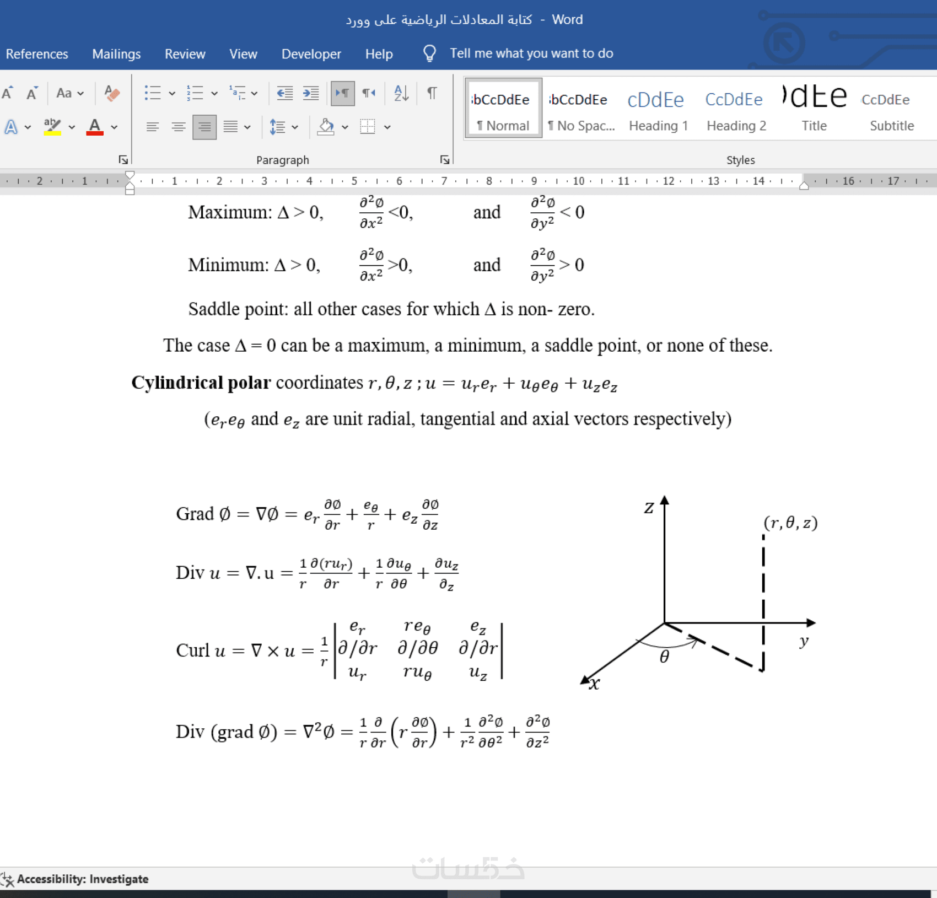Apply the No Spacing style

tap(581, 107)
